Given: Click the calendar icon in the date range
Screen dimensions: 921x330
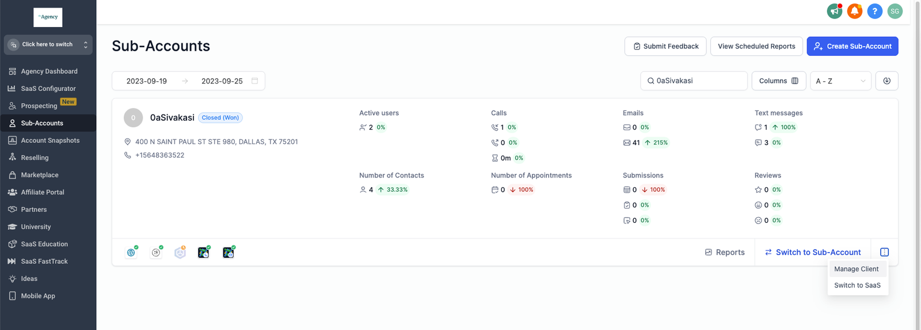Looking at the screenshot, I should tap(254, 81).
